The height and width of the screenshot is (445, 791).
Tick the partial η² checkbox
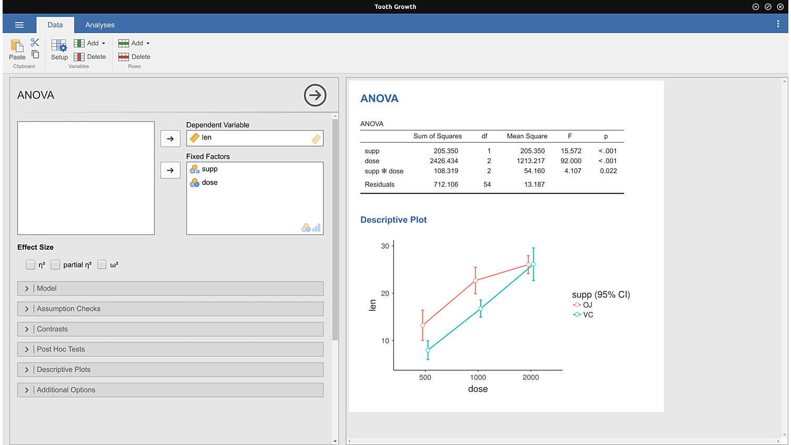[55, 265]
